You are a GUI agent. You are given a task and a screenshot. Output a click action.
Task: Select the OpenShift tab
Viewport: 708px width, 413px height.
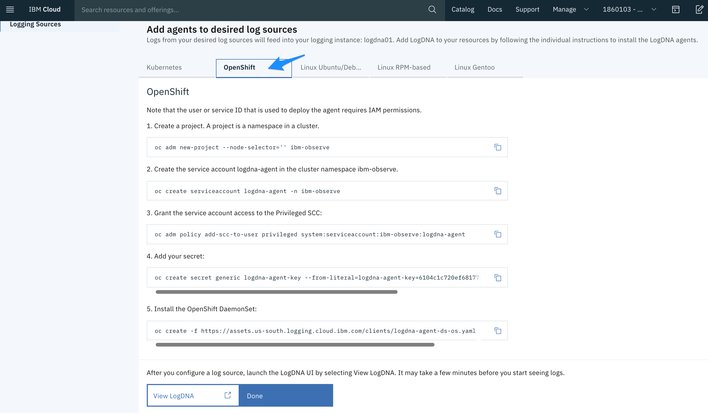(240, 67)
